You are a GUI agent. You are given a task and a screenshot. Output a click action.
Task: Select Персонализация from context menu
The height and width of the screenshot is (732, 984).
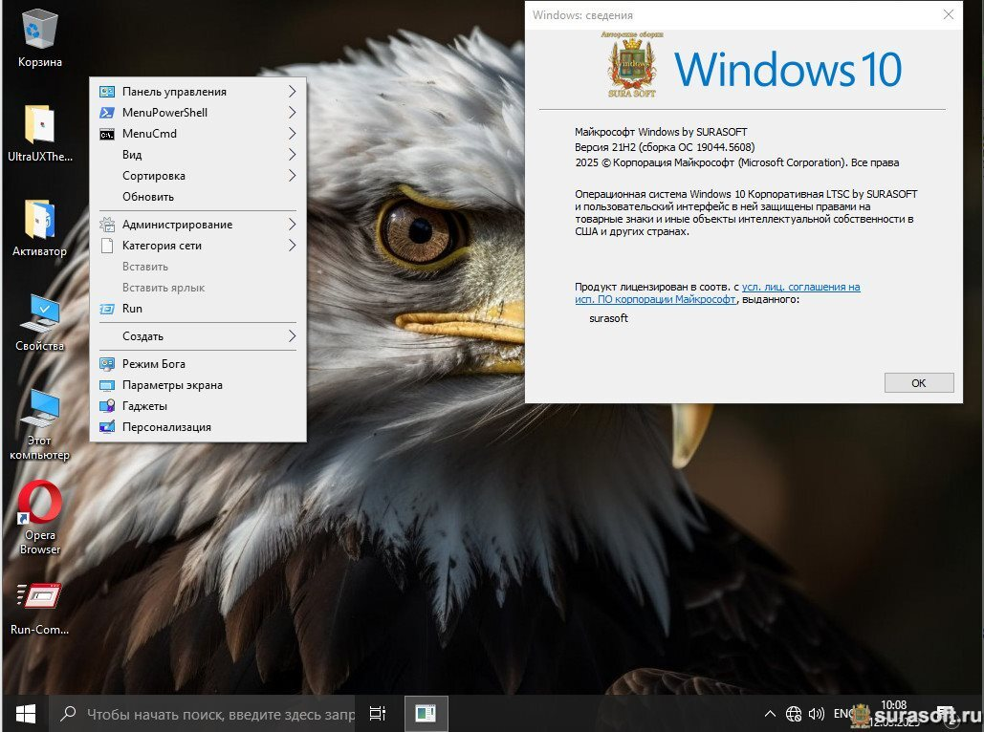(x=166, y=427)
